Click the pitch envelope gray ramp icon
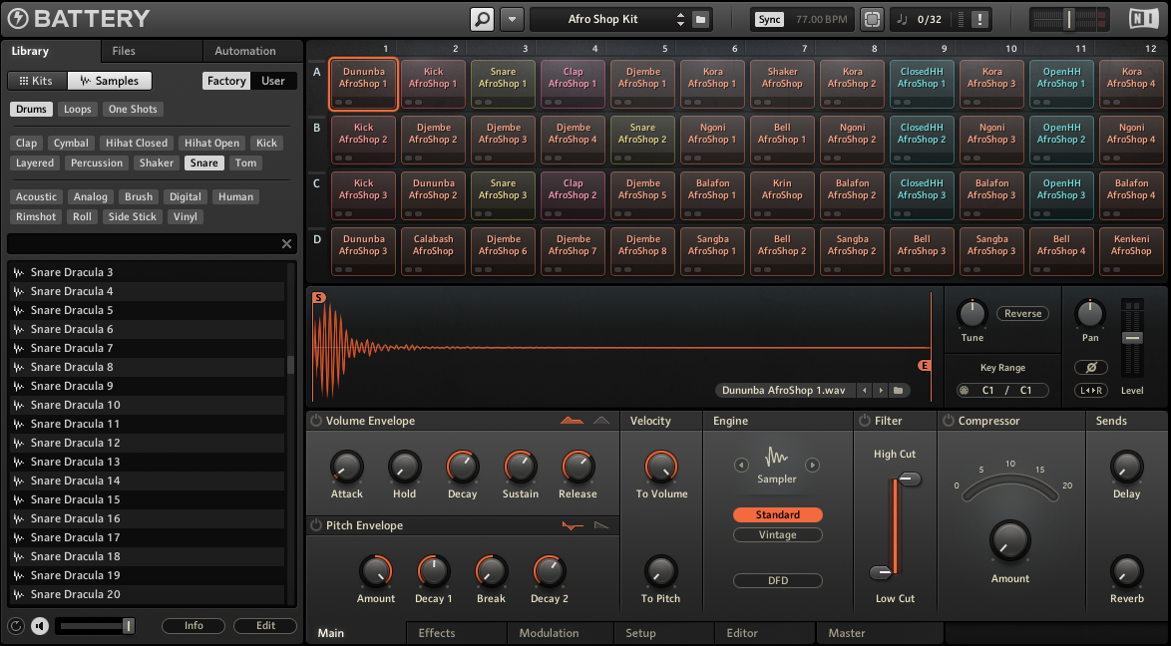The width and height of the screenshot is (1171, 646). (x=601, y=525)
